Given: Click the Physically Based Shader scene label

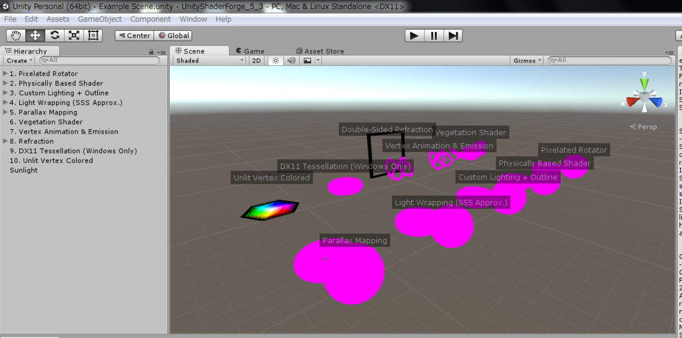Looking at the screenshot, I should pos(545,164).
